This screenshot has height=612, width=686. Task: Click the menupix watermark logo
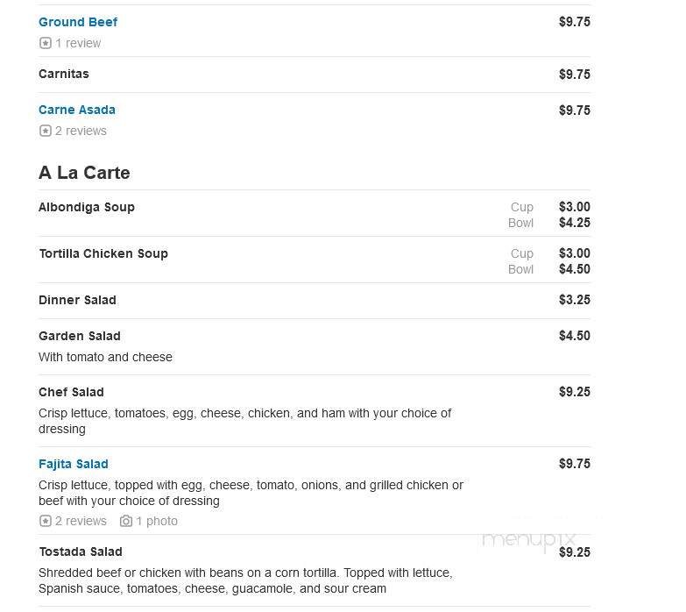point(529,540)
